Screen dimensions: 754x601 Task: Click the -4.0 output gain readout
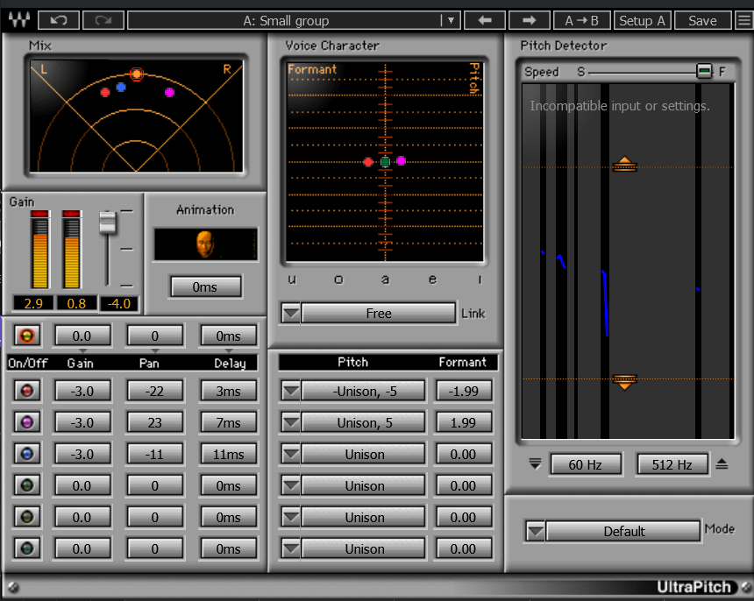(x=118, y=304)
